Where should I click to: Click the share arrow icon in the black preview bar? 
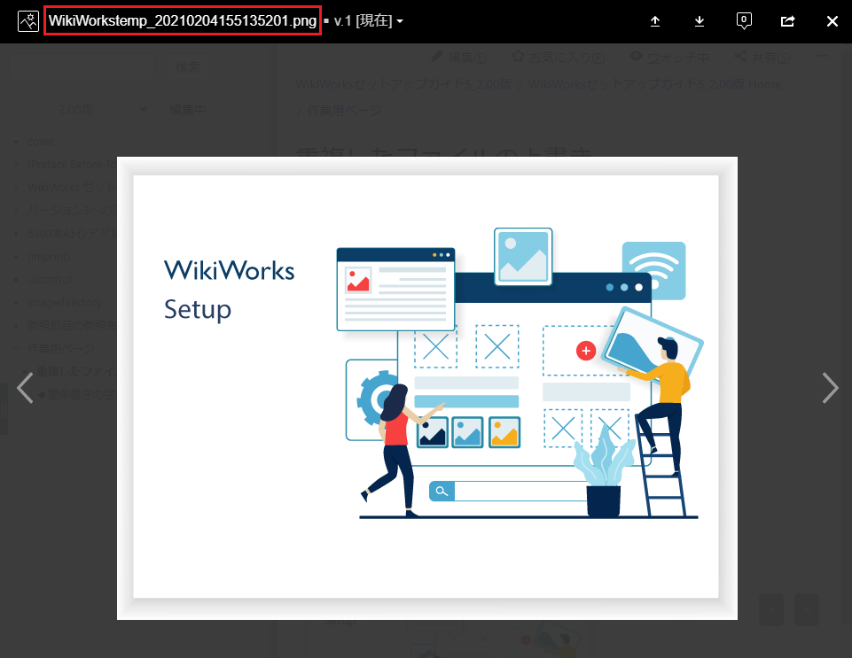click(787, 21)
